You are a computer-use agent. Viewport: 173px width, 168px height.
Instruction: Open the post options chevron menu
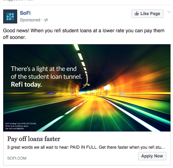[169, 12]
